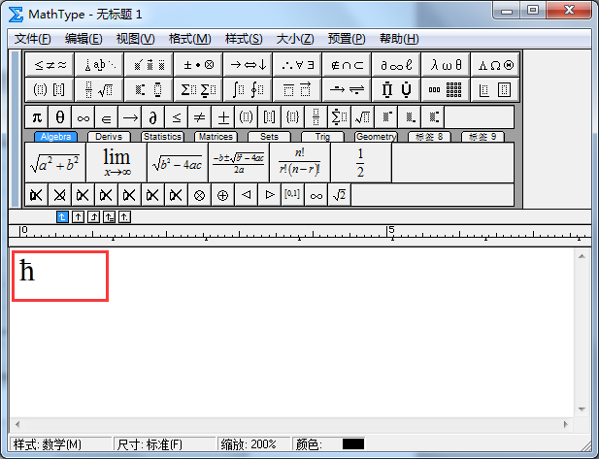Insert the square root of a²+b² template
Image resolution: width=599 pixels, height=459 pixels.
click(x=55, y=163)
